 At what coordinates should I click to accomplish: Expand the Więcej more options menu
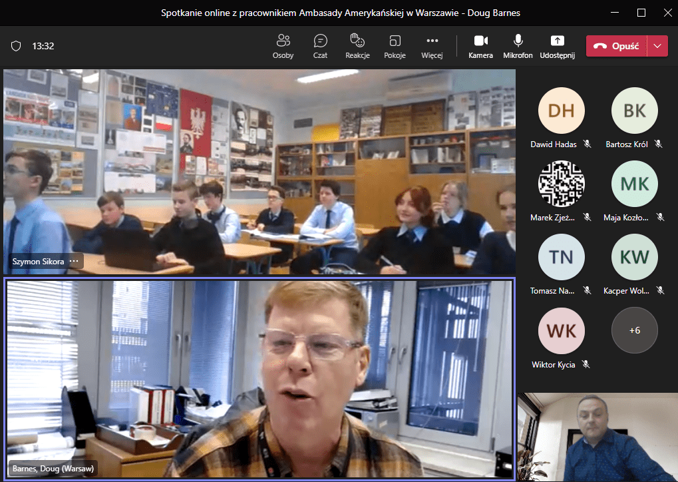(x=432, y=45)
